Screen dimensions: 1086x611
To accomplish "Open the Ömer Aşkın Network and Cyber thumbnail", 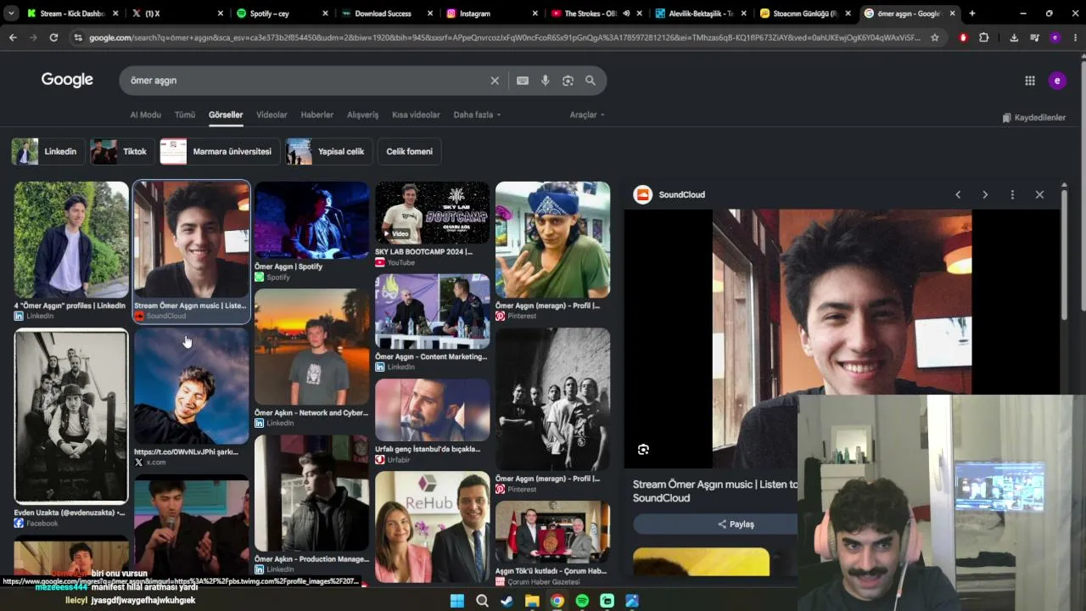I will click(x=312, y=347).
